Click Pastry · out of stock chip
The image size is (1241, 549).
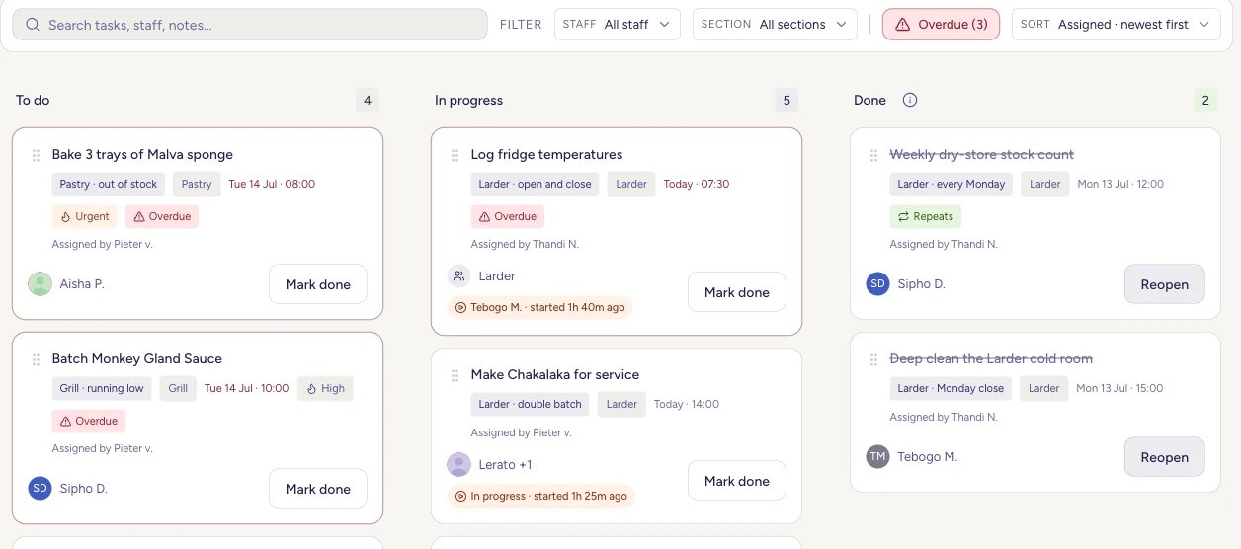coord(109,184)
